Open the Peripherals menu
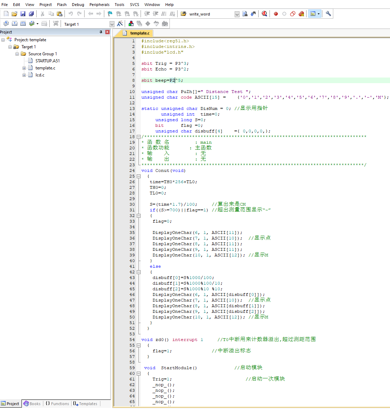Image resolution: width=390 pixels, height=409 pixels. click(x=99, y=5)
